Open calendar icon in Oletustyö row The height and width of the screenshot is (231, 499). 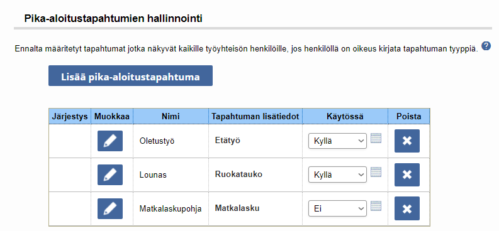(376, 138)
